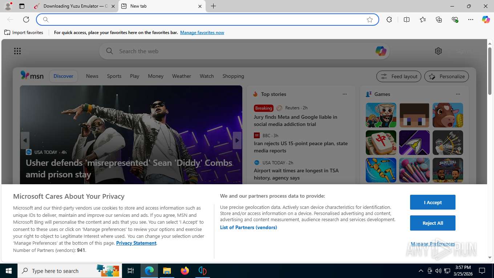Image resolution: width=494 pixels, height=278 pixels.
Task: Open Task View on taskbar
Action: (131, 271)
